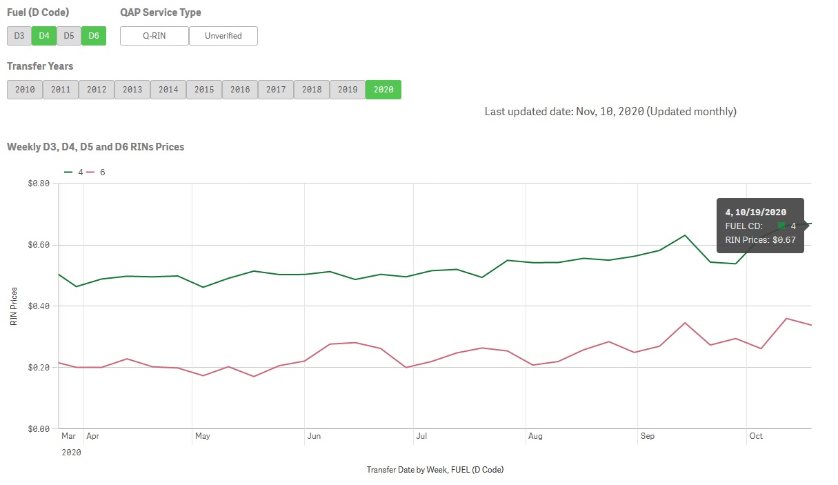Select Q-RIN service type
This screenshot has width=838, height=485.
[x=154, y=36]
